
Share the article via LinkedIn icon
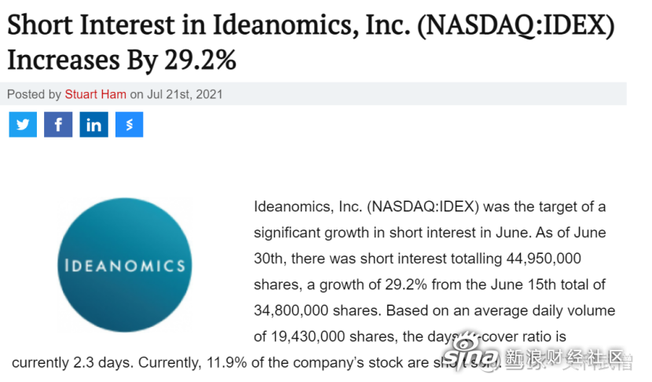[94, 124]
